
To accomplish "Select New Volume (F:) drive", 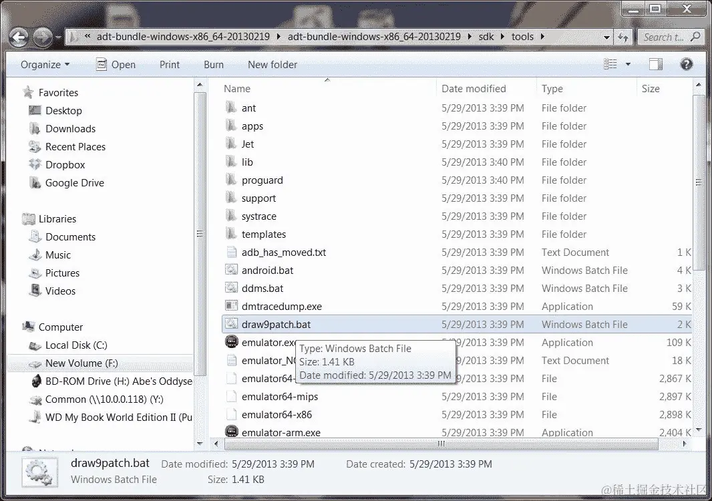I will pos(81,363).
